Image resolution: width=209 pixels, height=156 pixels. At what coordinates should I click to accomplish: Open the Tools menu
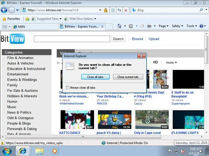point(192,26)
